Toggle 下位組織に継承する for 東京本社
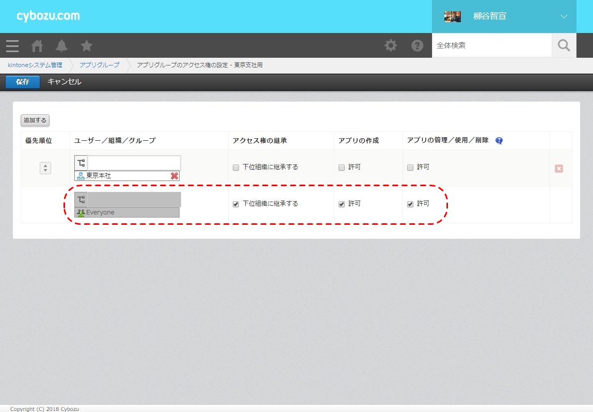593x412 pixels. point(236,168)
